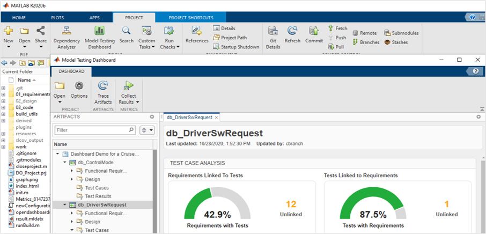Go back in folder navigation

[x=4, y=63]
